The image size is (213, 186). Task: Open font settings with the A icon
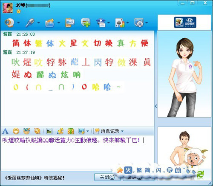5,131
